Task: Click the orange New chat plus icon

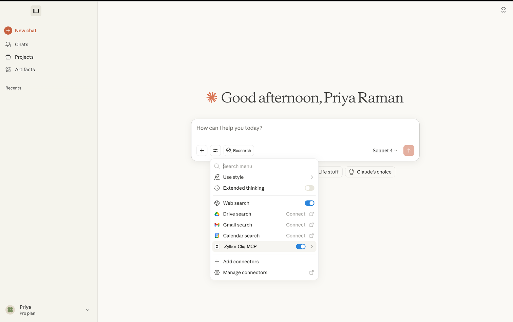Action: tap(8, 31)
